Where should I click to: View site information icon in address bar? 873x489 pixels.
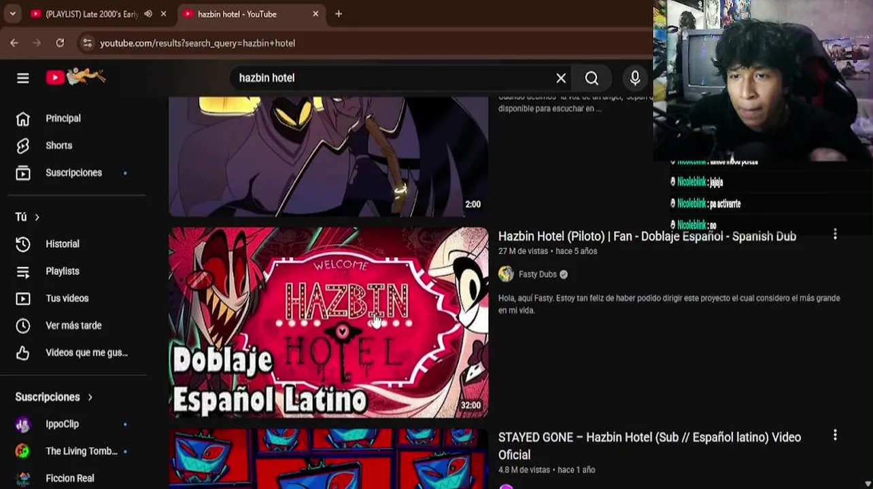click(x=86, y=43)
